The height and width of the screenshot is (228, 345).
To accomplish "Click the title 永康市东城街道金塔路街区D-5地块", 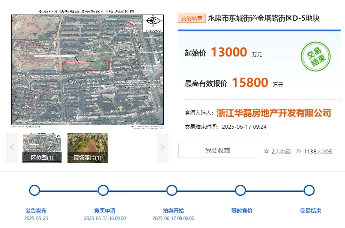I will tap(263, 18).
